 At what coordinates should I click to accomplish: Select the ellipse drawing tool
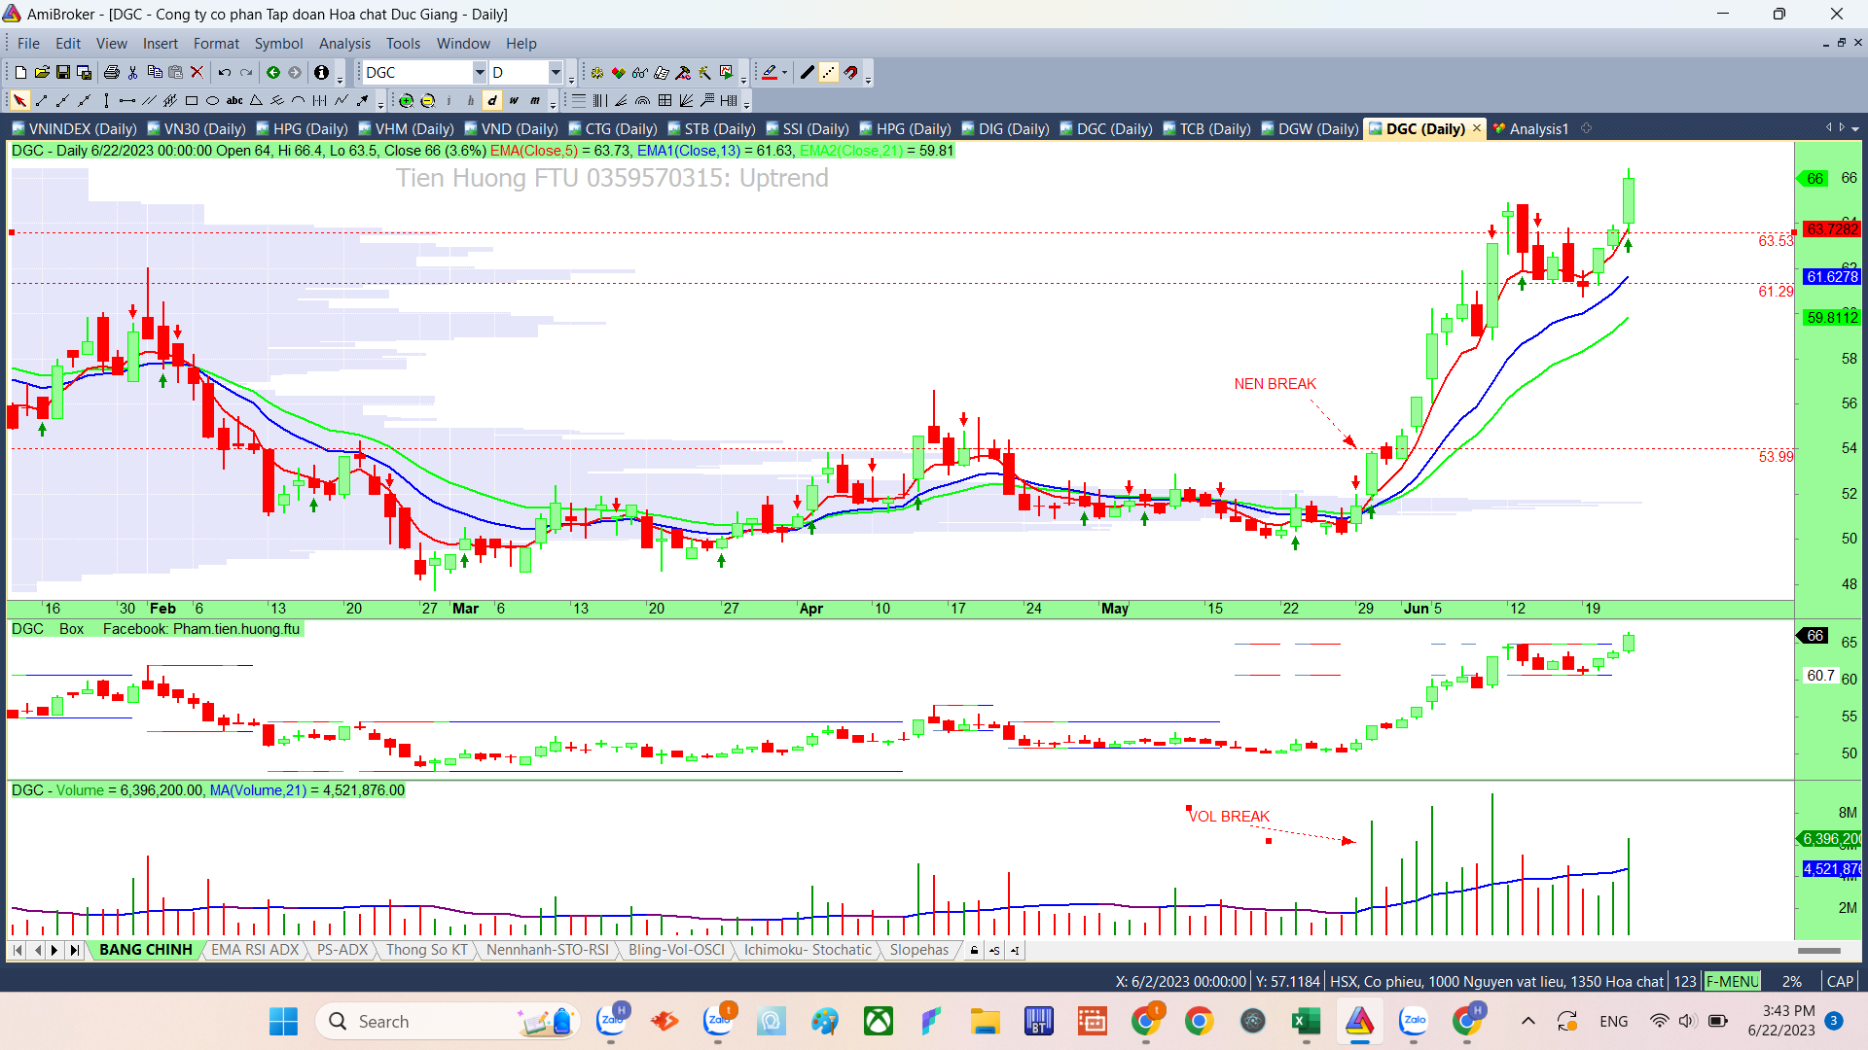point(212,101)
